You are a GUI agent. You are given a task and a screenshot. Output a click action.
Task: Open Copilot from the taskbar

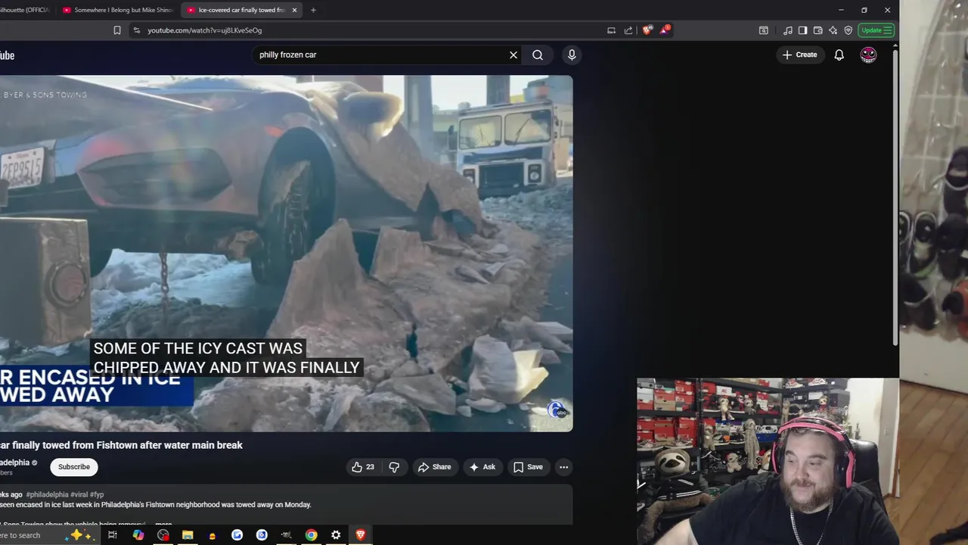(138, 535)
